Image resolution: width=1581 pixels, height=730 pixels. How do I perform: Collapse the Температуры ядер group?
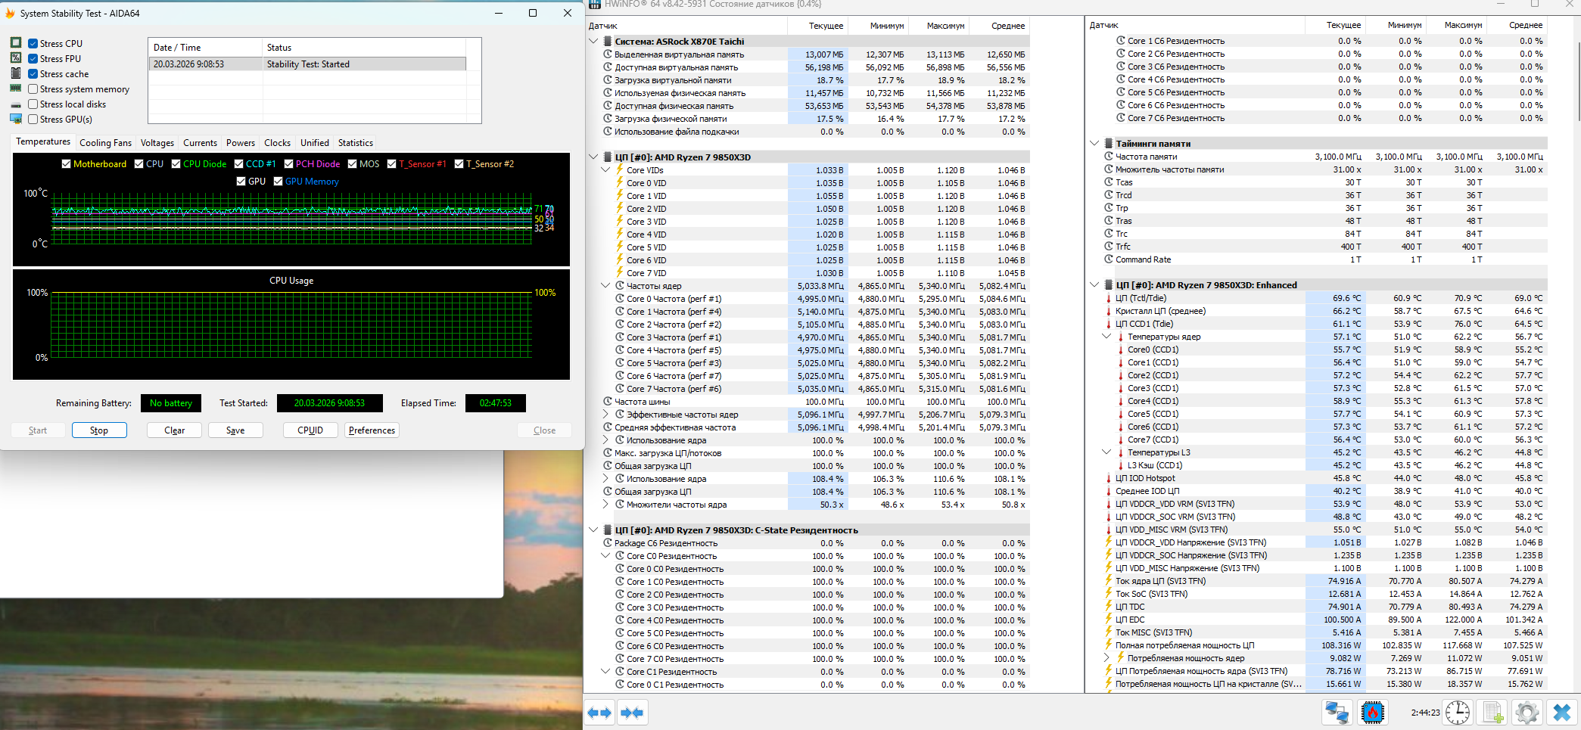[x=1106, y=336]
